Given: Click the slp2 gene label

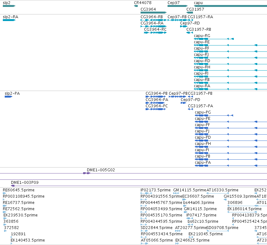Looking at the screenshot, I should [7, 3].
